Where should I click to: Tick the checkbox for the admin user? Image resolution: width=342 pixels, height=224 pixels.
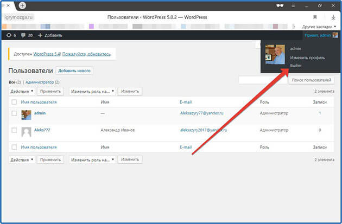14,113
